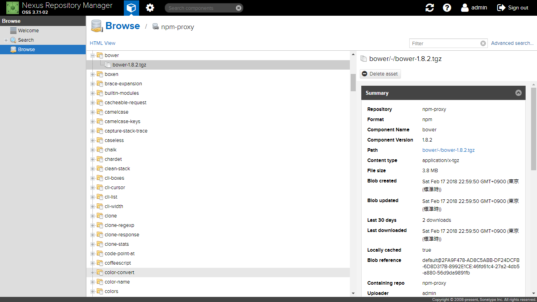
Task: Select the cli-boxes tree row
Action: point(218,178)
